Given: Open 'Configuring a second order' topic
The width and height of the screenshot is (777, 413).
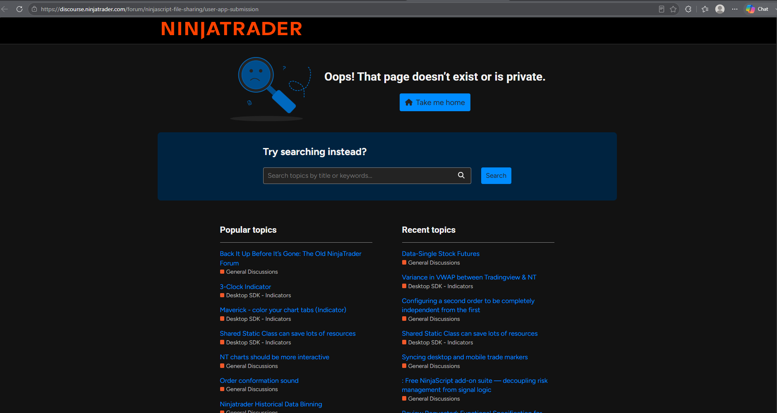Looking at the screenshot, I should click(468, 306).
